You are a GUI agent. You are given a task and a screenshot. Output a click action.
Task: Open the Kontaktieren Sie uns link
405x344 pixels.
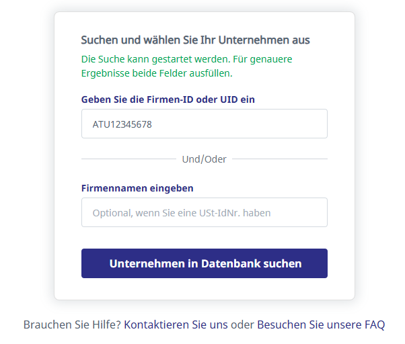[176, 325]
